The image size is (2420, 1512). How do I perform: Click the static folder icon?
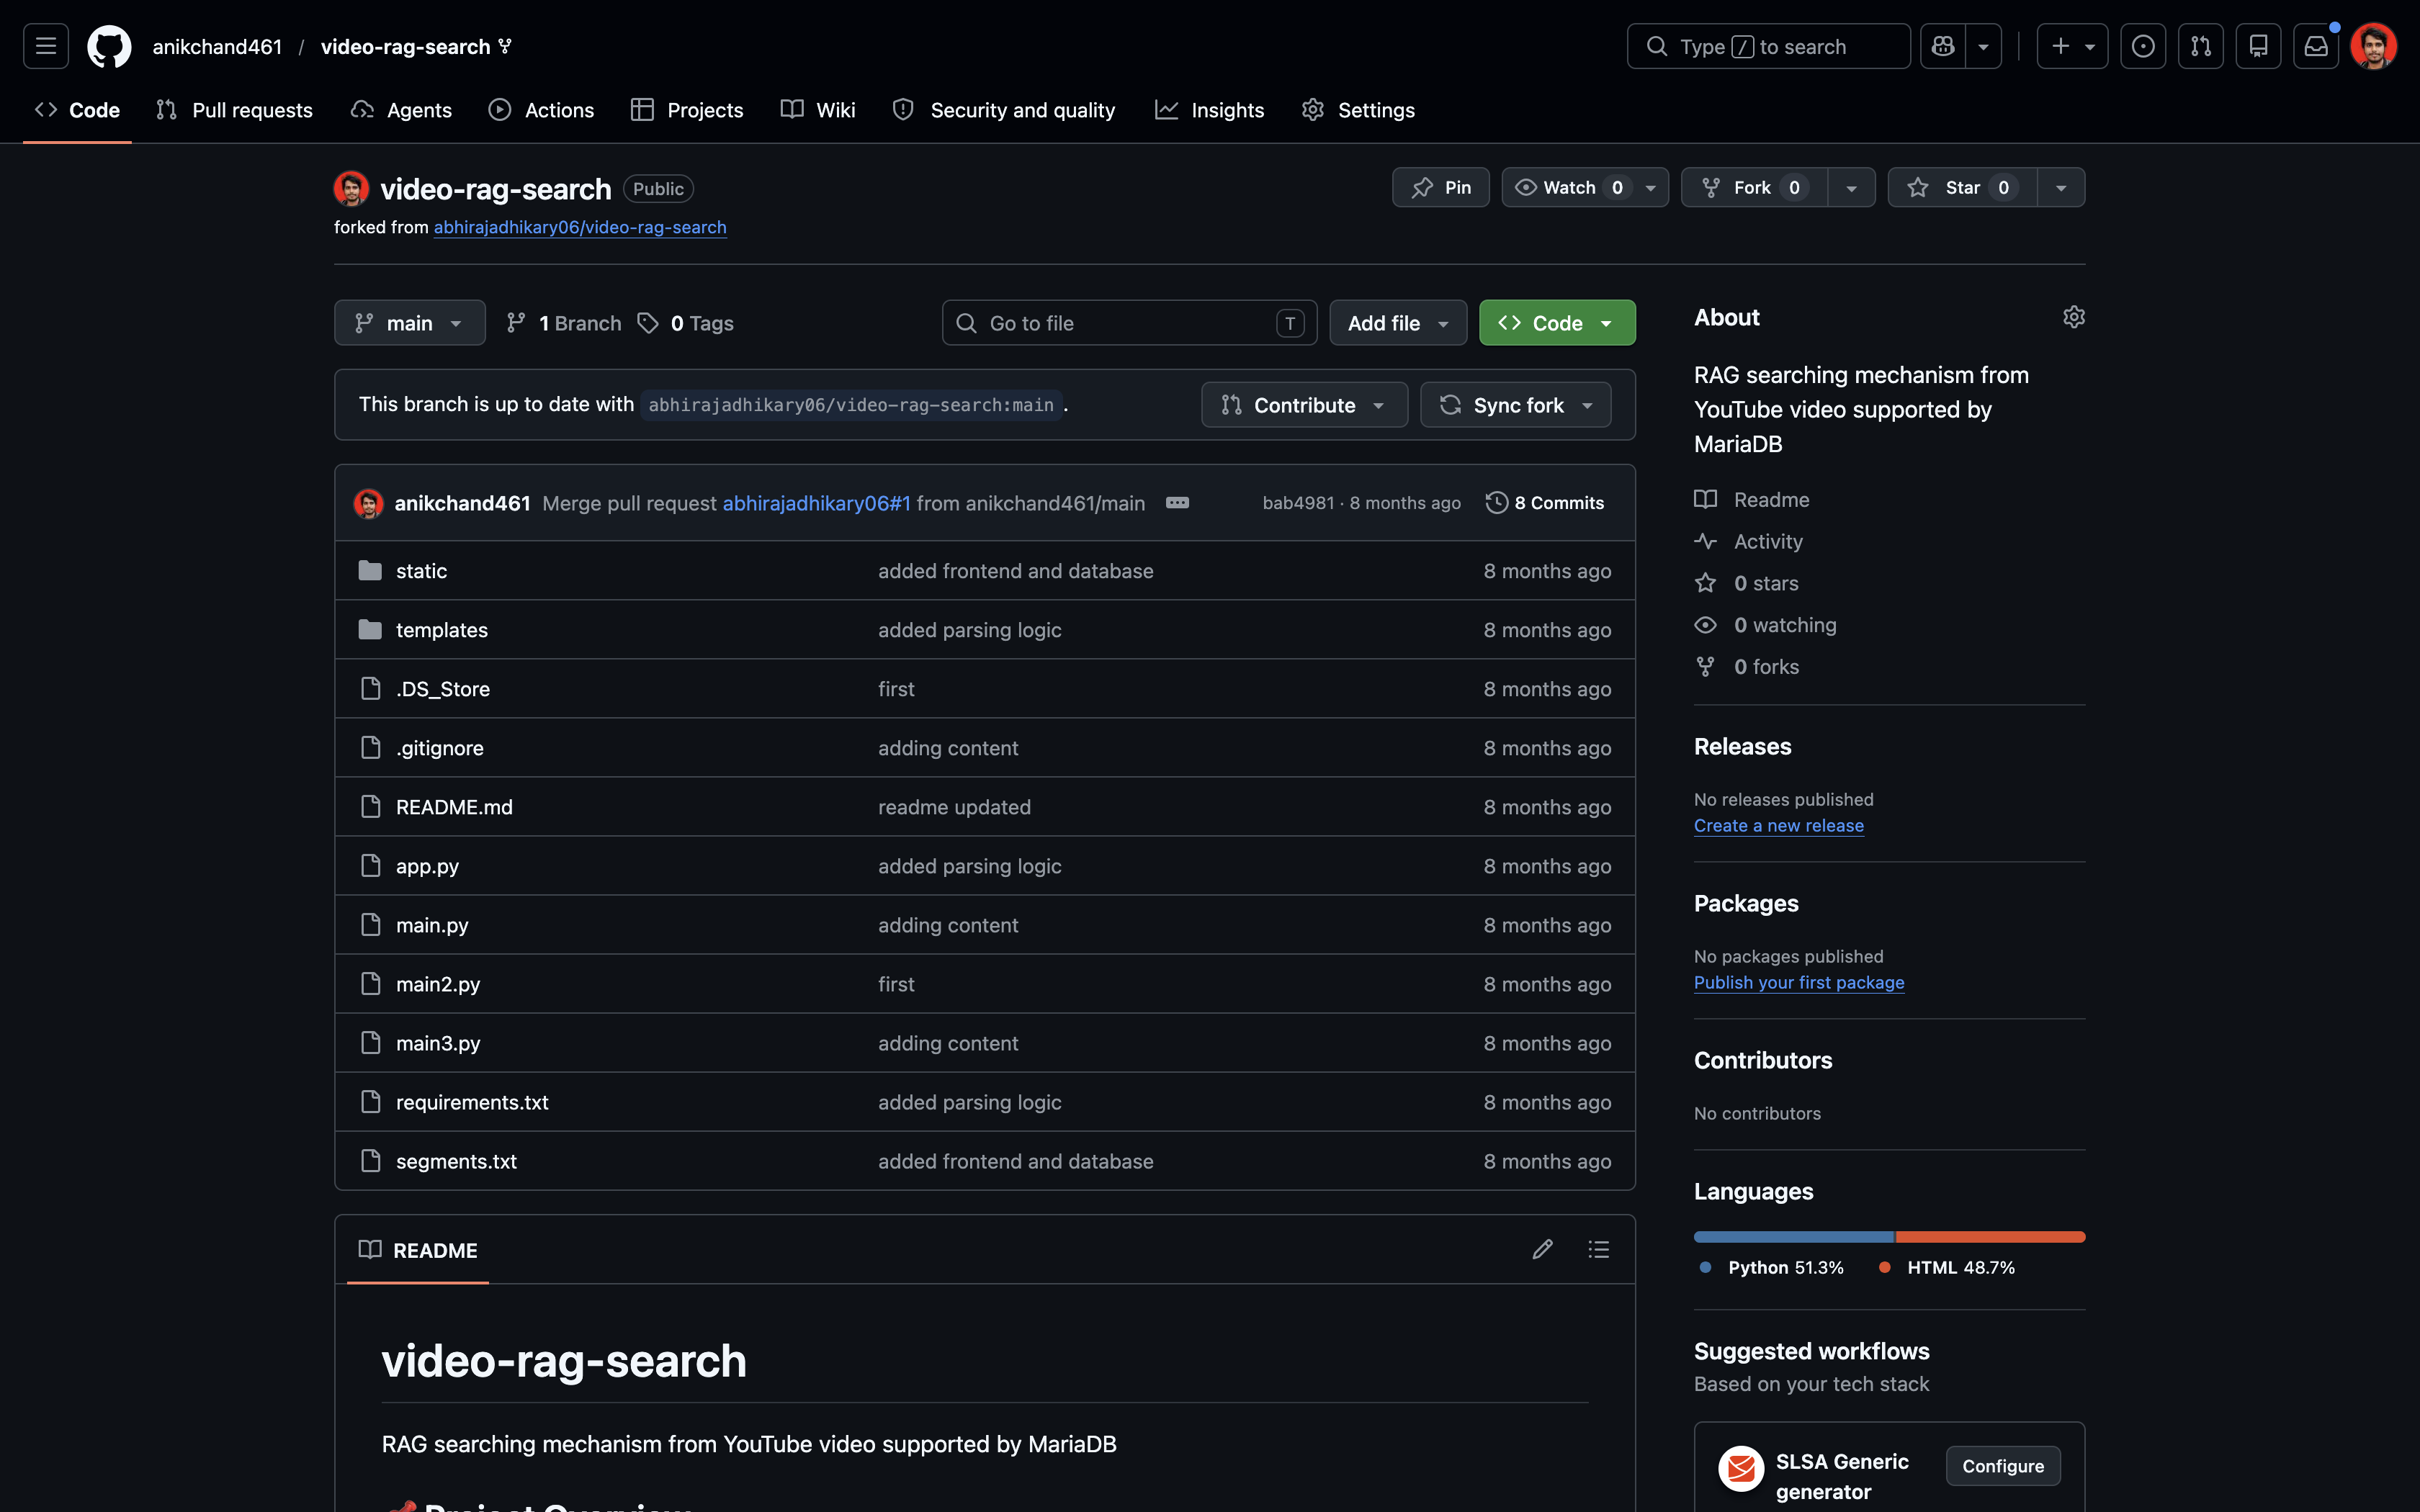pos(370,571)
